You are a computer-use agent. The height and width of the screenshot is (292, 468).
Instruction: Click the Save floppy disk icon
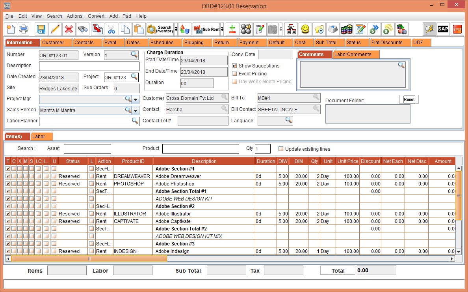coord(41,29)
